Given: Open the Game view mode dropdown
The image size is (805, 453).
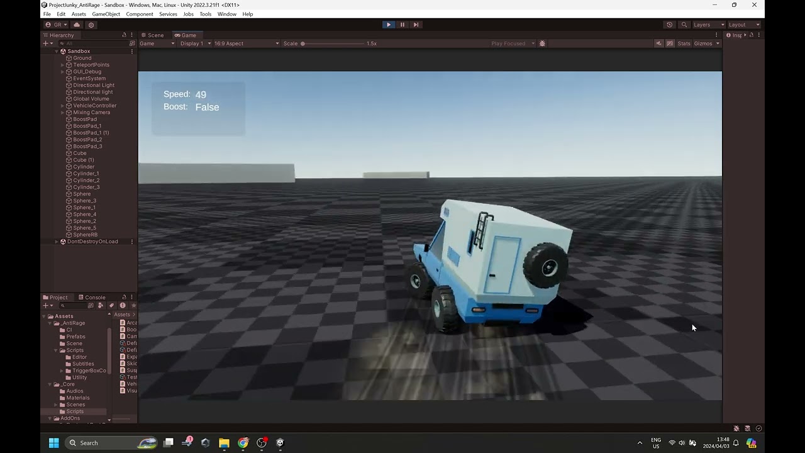Looking at the screenshot, I should pos(157,43).
